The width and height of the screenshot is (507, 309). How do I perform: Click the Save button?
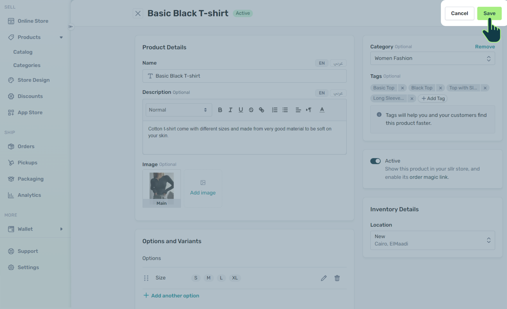point(489,13)
